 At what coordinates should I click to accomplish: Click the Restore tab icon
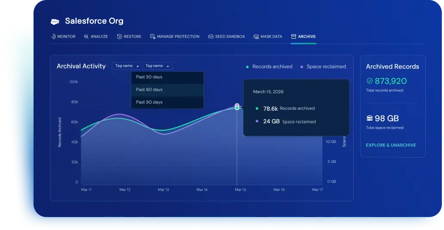coord(119,37)
